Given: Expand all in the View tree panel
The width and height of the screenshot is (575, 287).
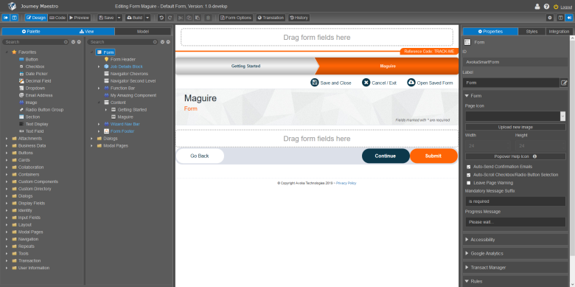Looking at the screenshot, I should tap(162, 42).
